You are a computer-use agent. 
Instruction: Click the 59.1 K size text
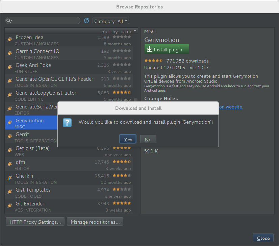[151, 151]
